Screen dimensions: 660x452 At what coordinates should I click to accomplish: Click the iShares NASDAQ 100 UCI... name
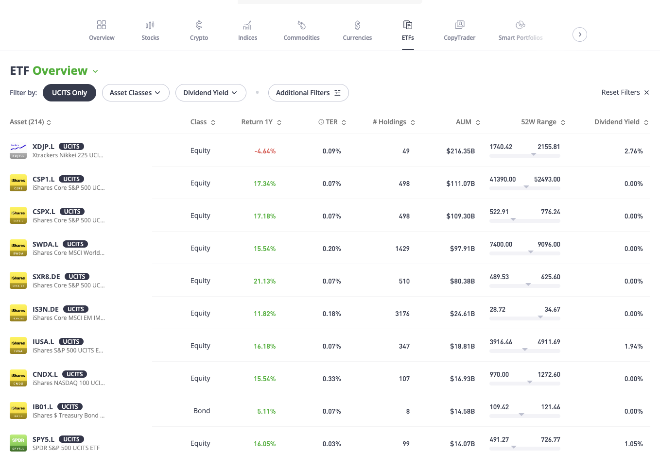(x=69, y=383)
